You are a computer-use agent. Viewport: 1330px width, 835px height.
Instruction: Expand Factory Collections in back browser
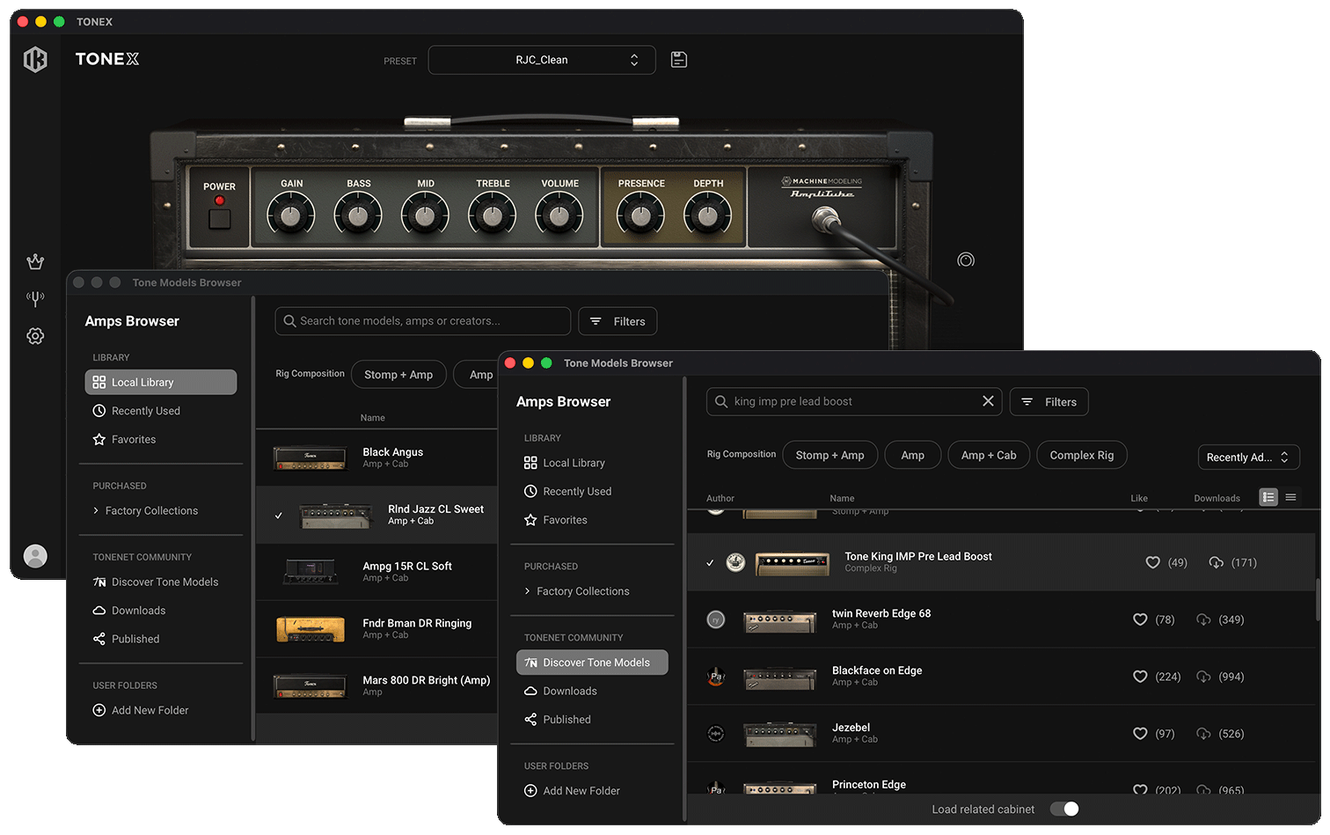coord(146,510)
